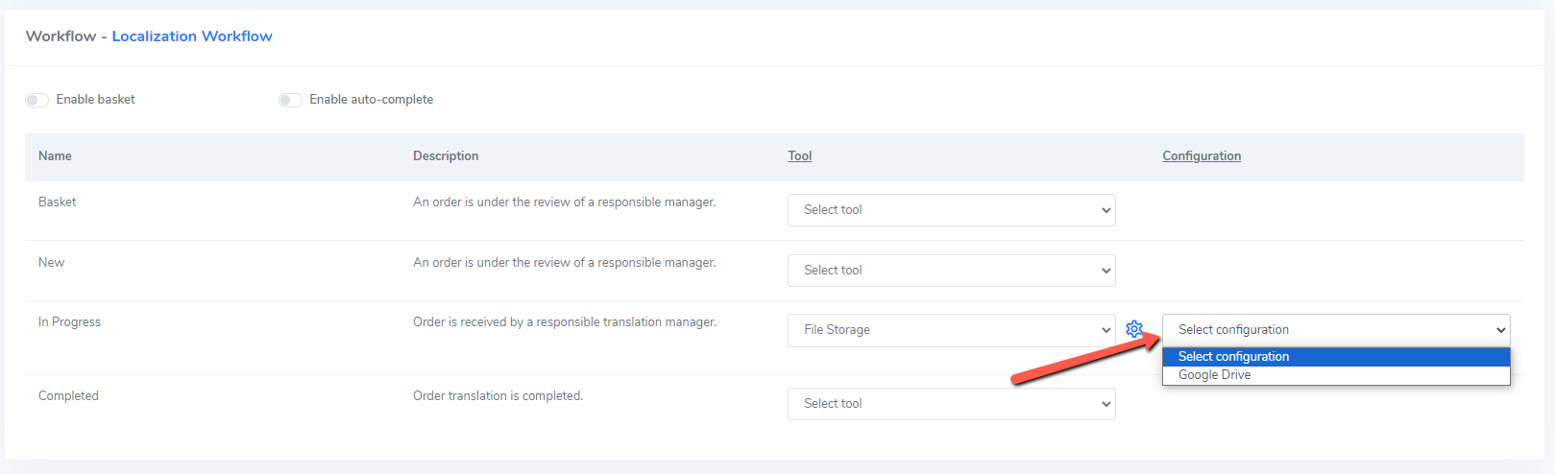The image size is (1555, 474).
Task: Open the New row tool dropdown
Action: (x=951, y=271)
